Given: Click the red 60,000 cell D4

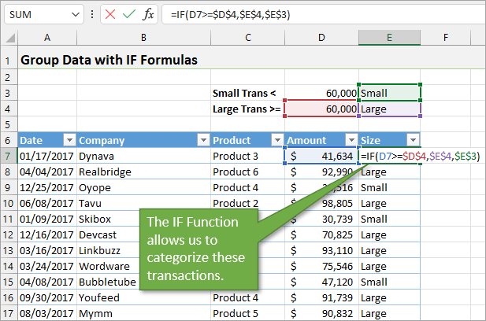Looking at the screenshot, I should pyautogui.click(x=321, y=109).
